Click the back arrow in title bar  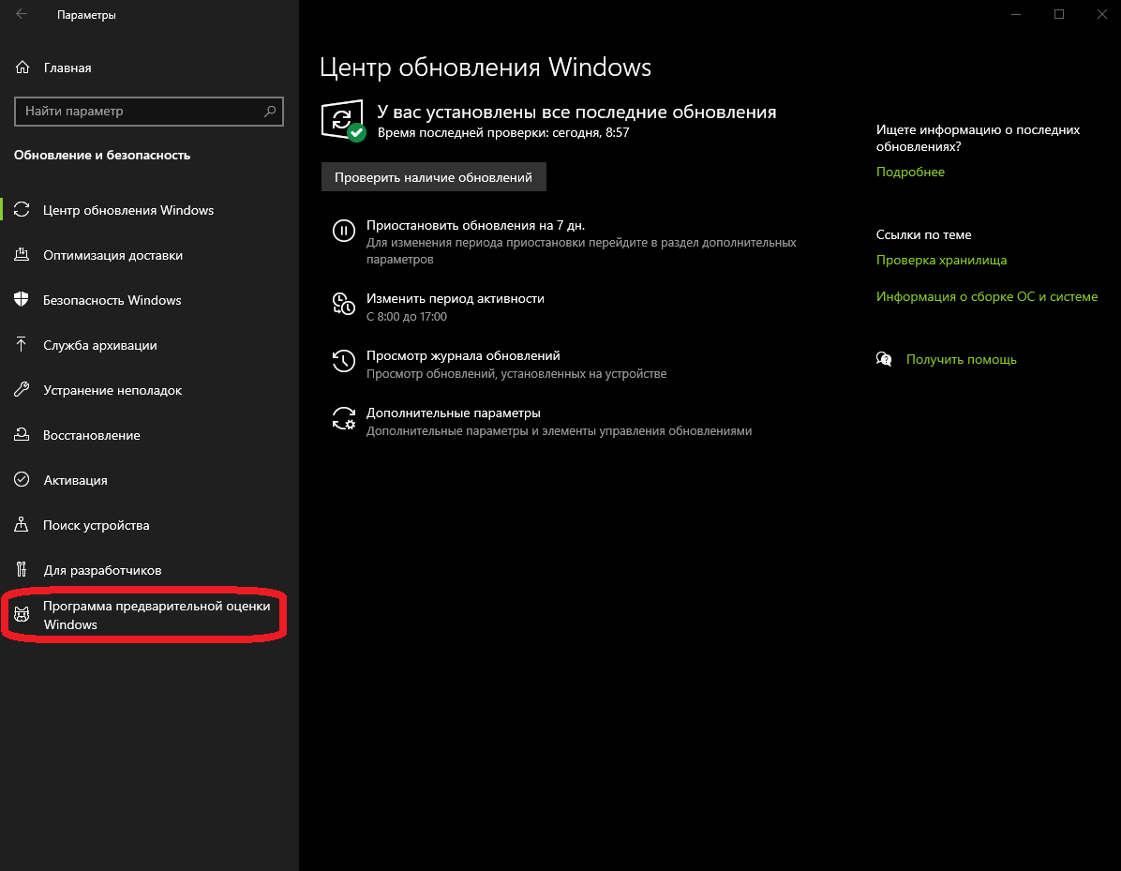(22, 13)
